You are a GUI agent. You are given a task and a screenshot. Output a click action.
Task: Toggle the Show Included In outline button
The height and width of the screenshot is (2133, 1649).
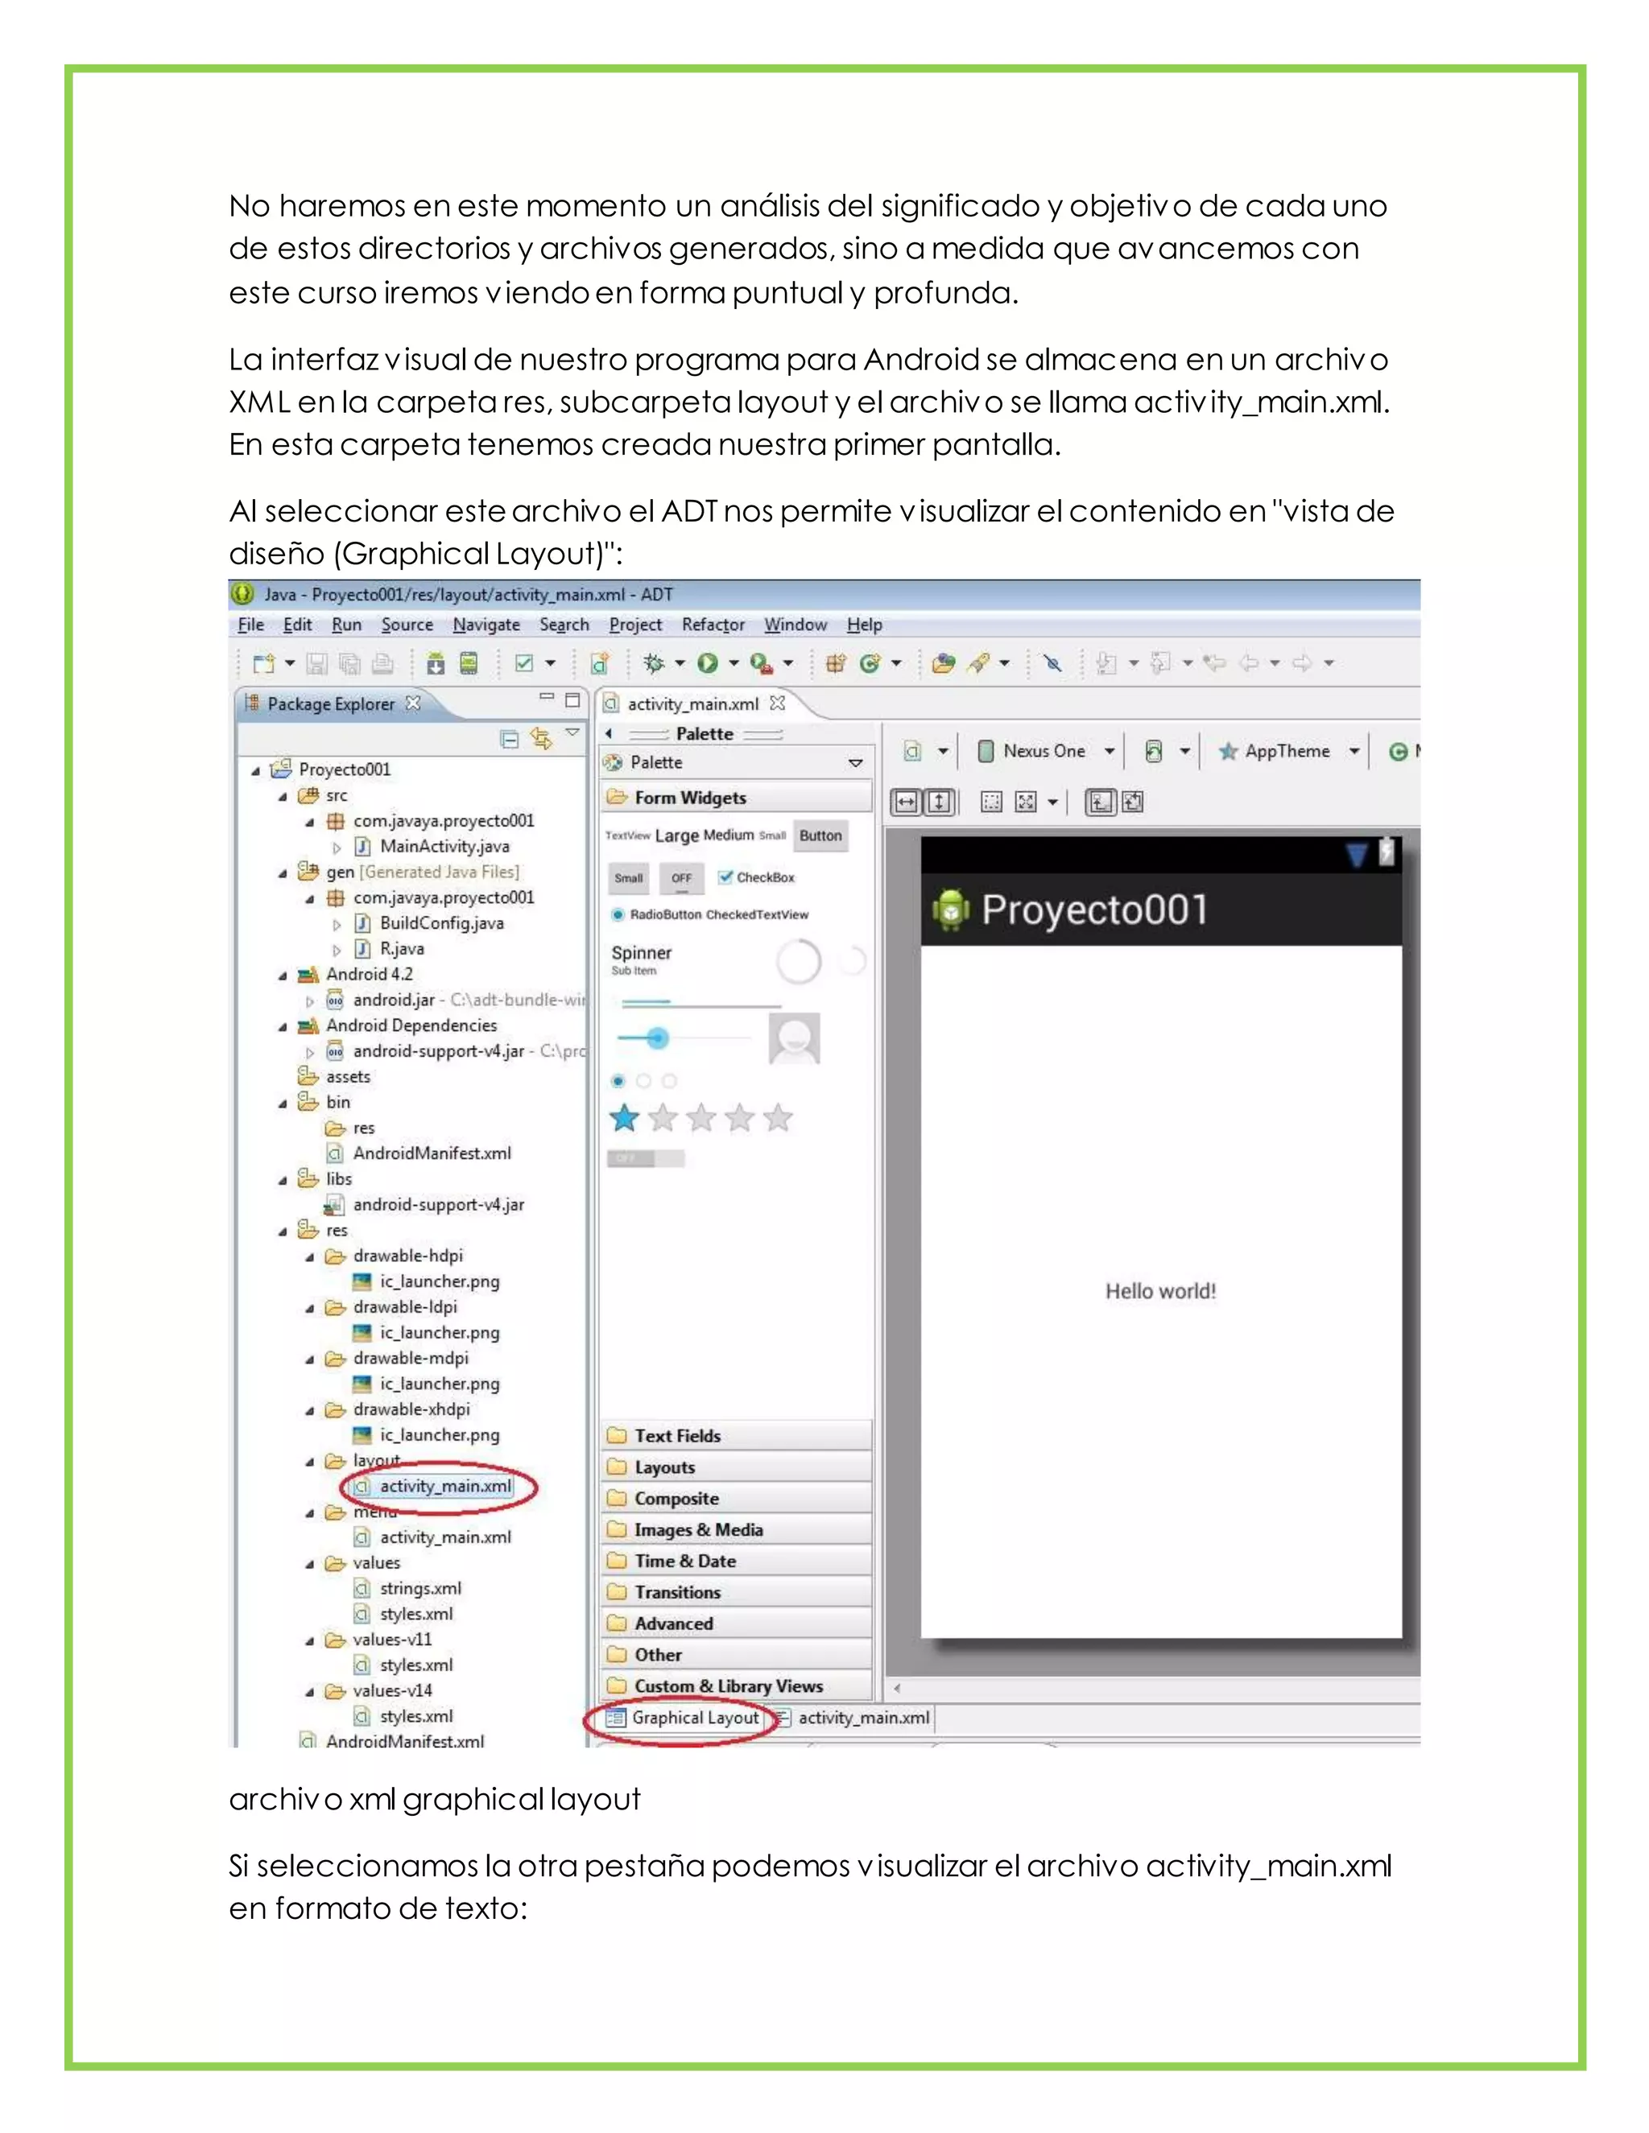1100,802
